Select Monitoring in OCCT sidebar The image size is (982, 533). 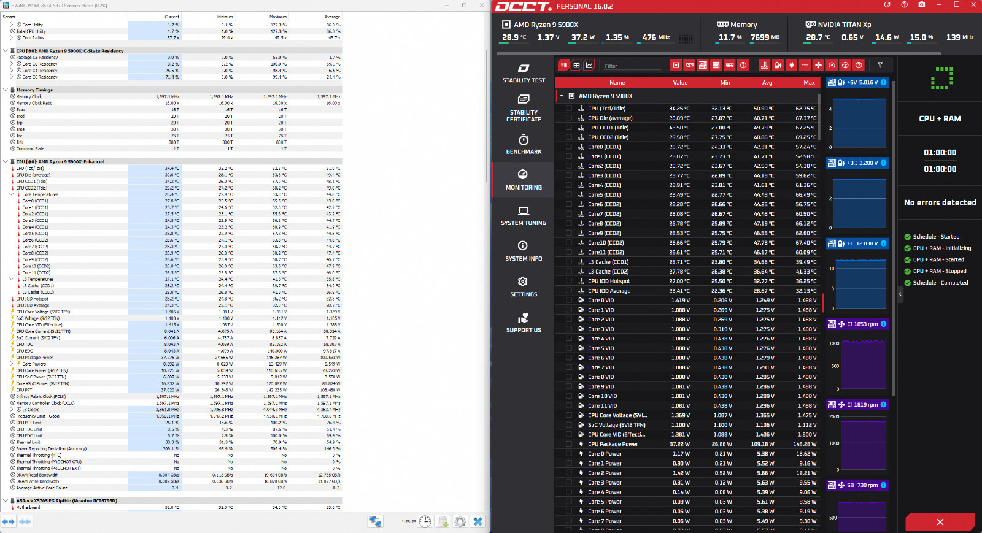click(x=524, y=180)
